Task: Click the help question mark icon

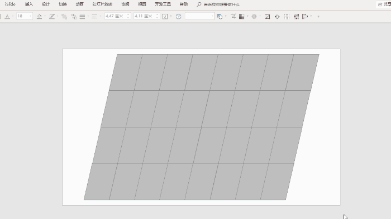Action: tap(178, 16)
